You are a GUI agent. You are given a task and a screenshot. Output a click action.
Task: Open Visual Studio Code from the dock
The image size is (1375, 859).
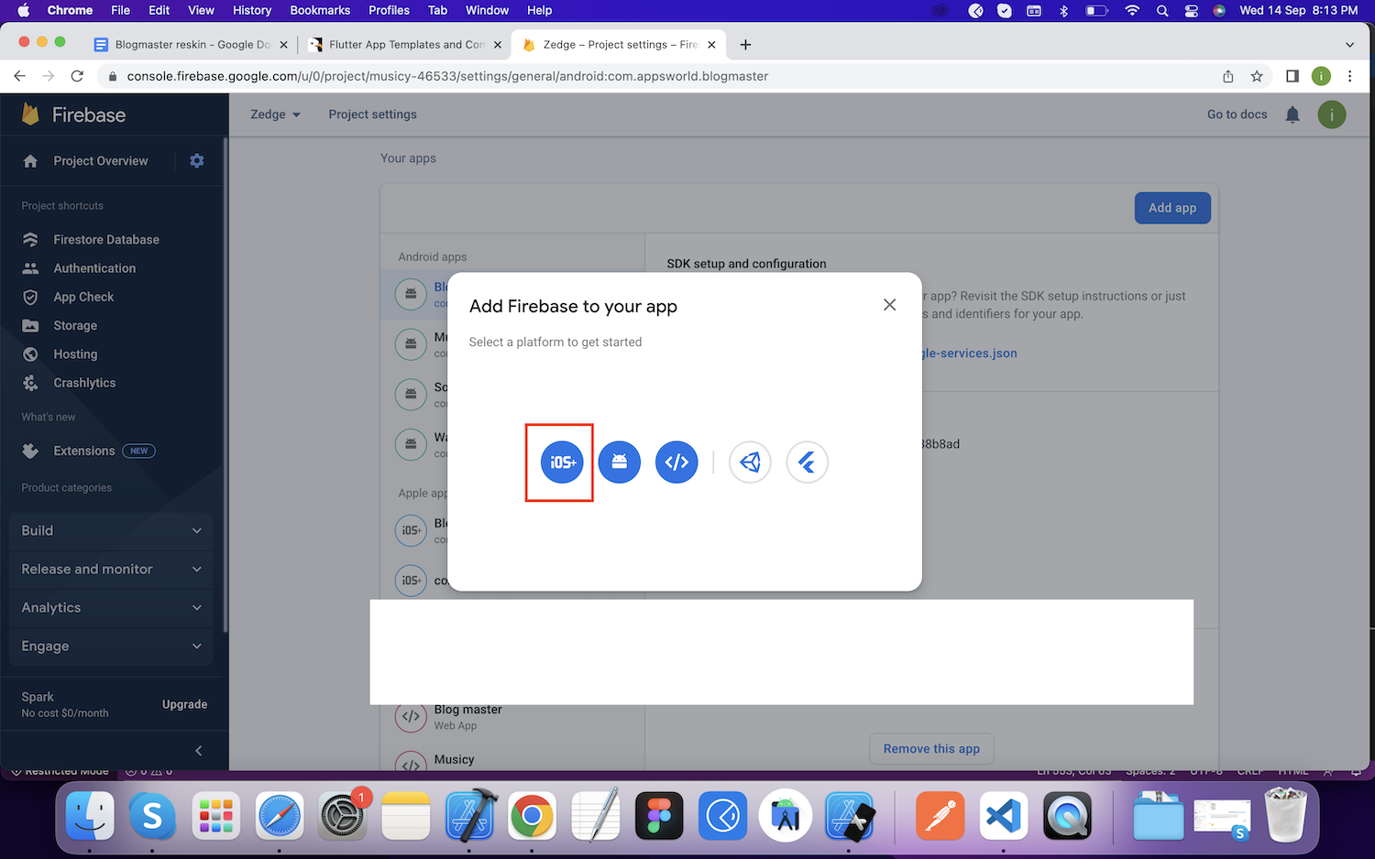tap(1004, 815)
